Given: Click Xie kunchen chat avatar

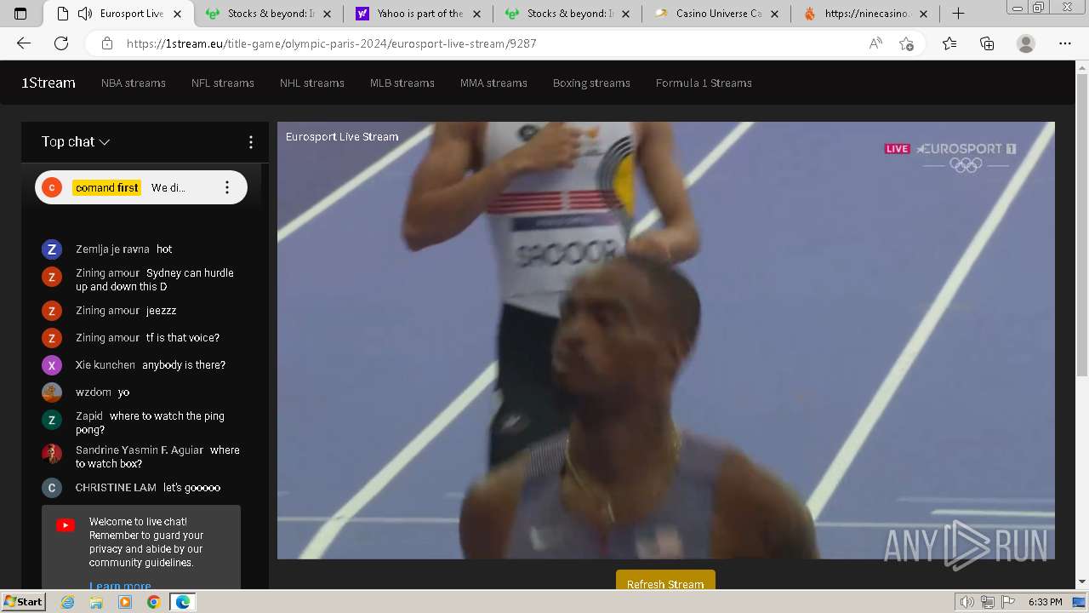Looking at the screenshot, I should point(52,365).
